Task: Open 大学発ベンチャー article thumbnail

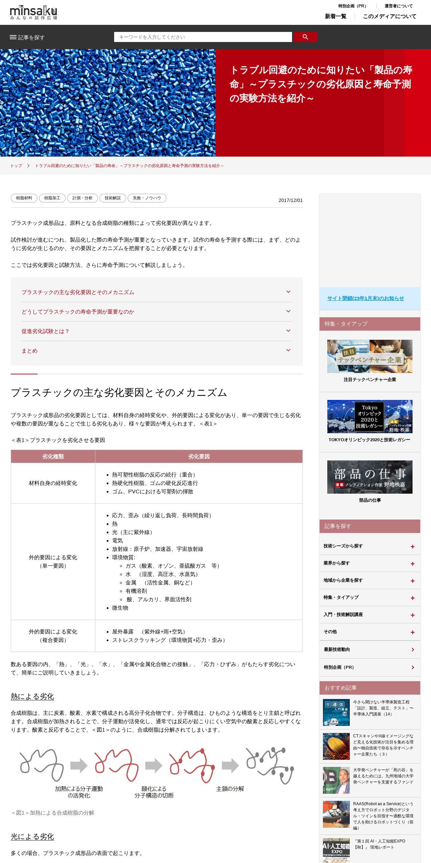Action: pos(336,780)
